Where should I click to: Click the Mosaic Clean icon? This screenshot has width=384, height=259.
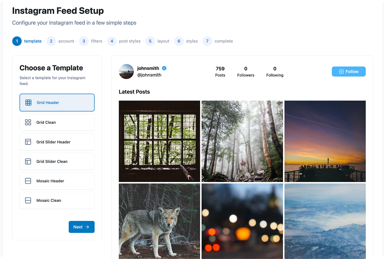(x=28, y=200)
